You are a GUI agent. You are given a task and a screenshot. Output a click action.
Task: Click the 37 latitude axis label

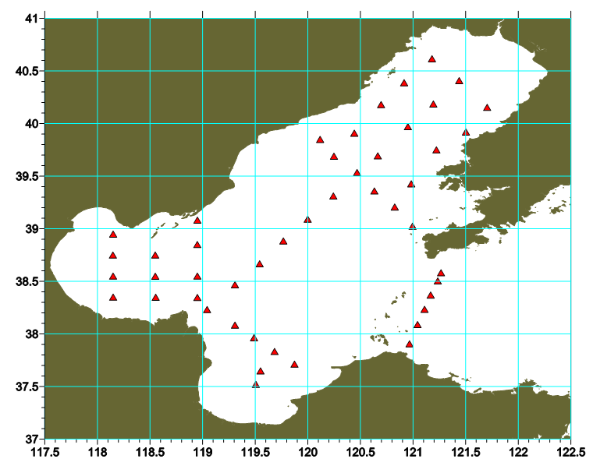pyautogui.click(x=31, y=439)
